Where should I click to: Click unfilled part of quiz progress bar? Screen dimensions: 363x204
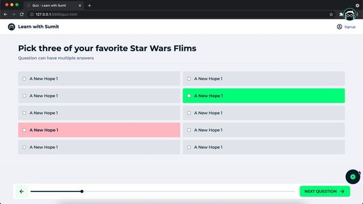(x=189, y=192)
